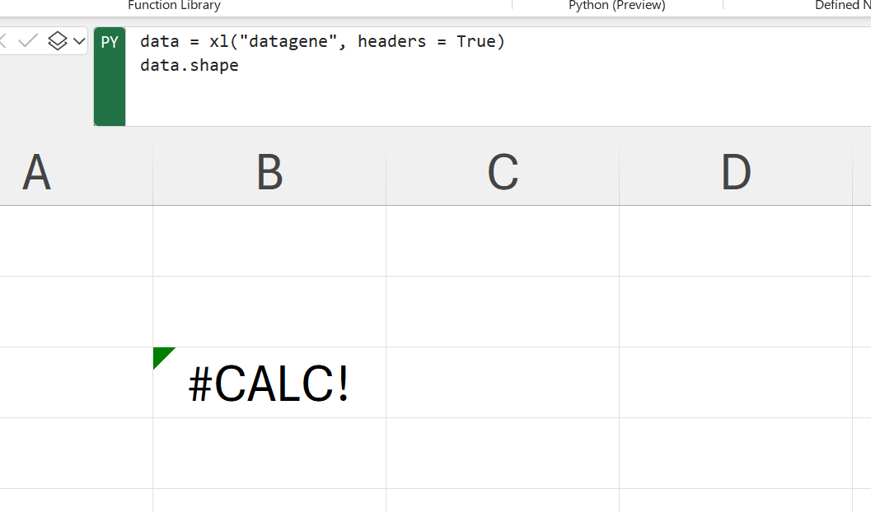This screenshot has height=512, width=871.
Task: Click the green error triangle in #CALC! cell
Action: (x=161, y=356)
